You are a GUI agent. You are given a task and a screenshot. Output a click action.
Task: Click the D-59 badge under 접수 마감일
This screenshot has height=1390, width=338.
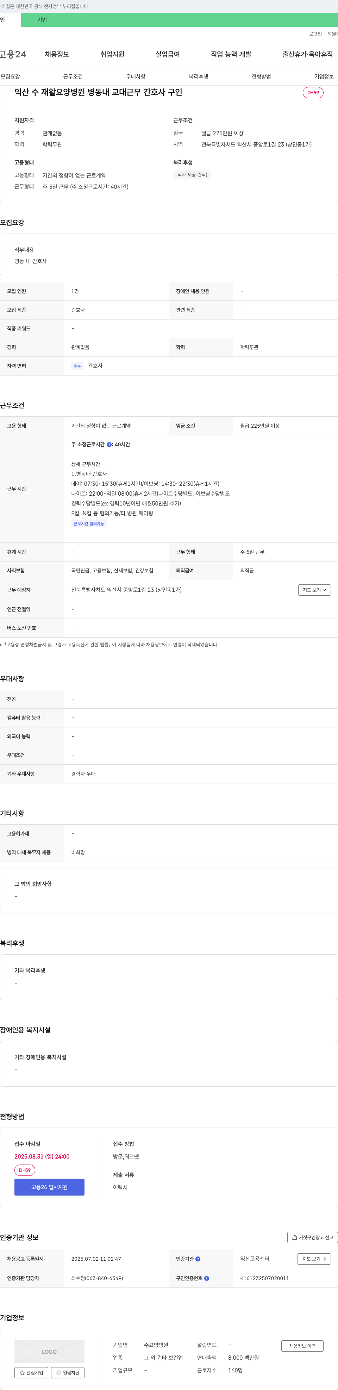[x=25, y=1171]
